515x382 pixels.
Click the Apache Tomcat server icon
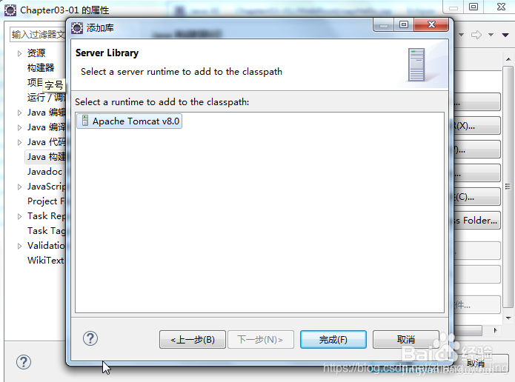click(x=85, y=121)
